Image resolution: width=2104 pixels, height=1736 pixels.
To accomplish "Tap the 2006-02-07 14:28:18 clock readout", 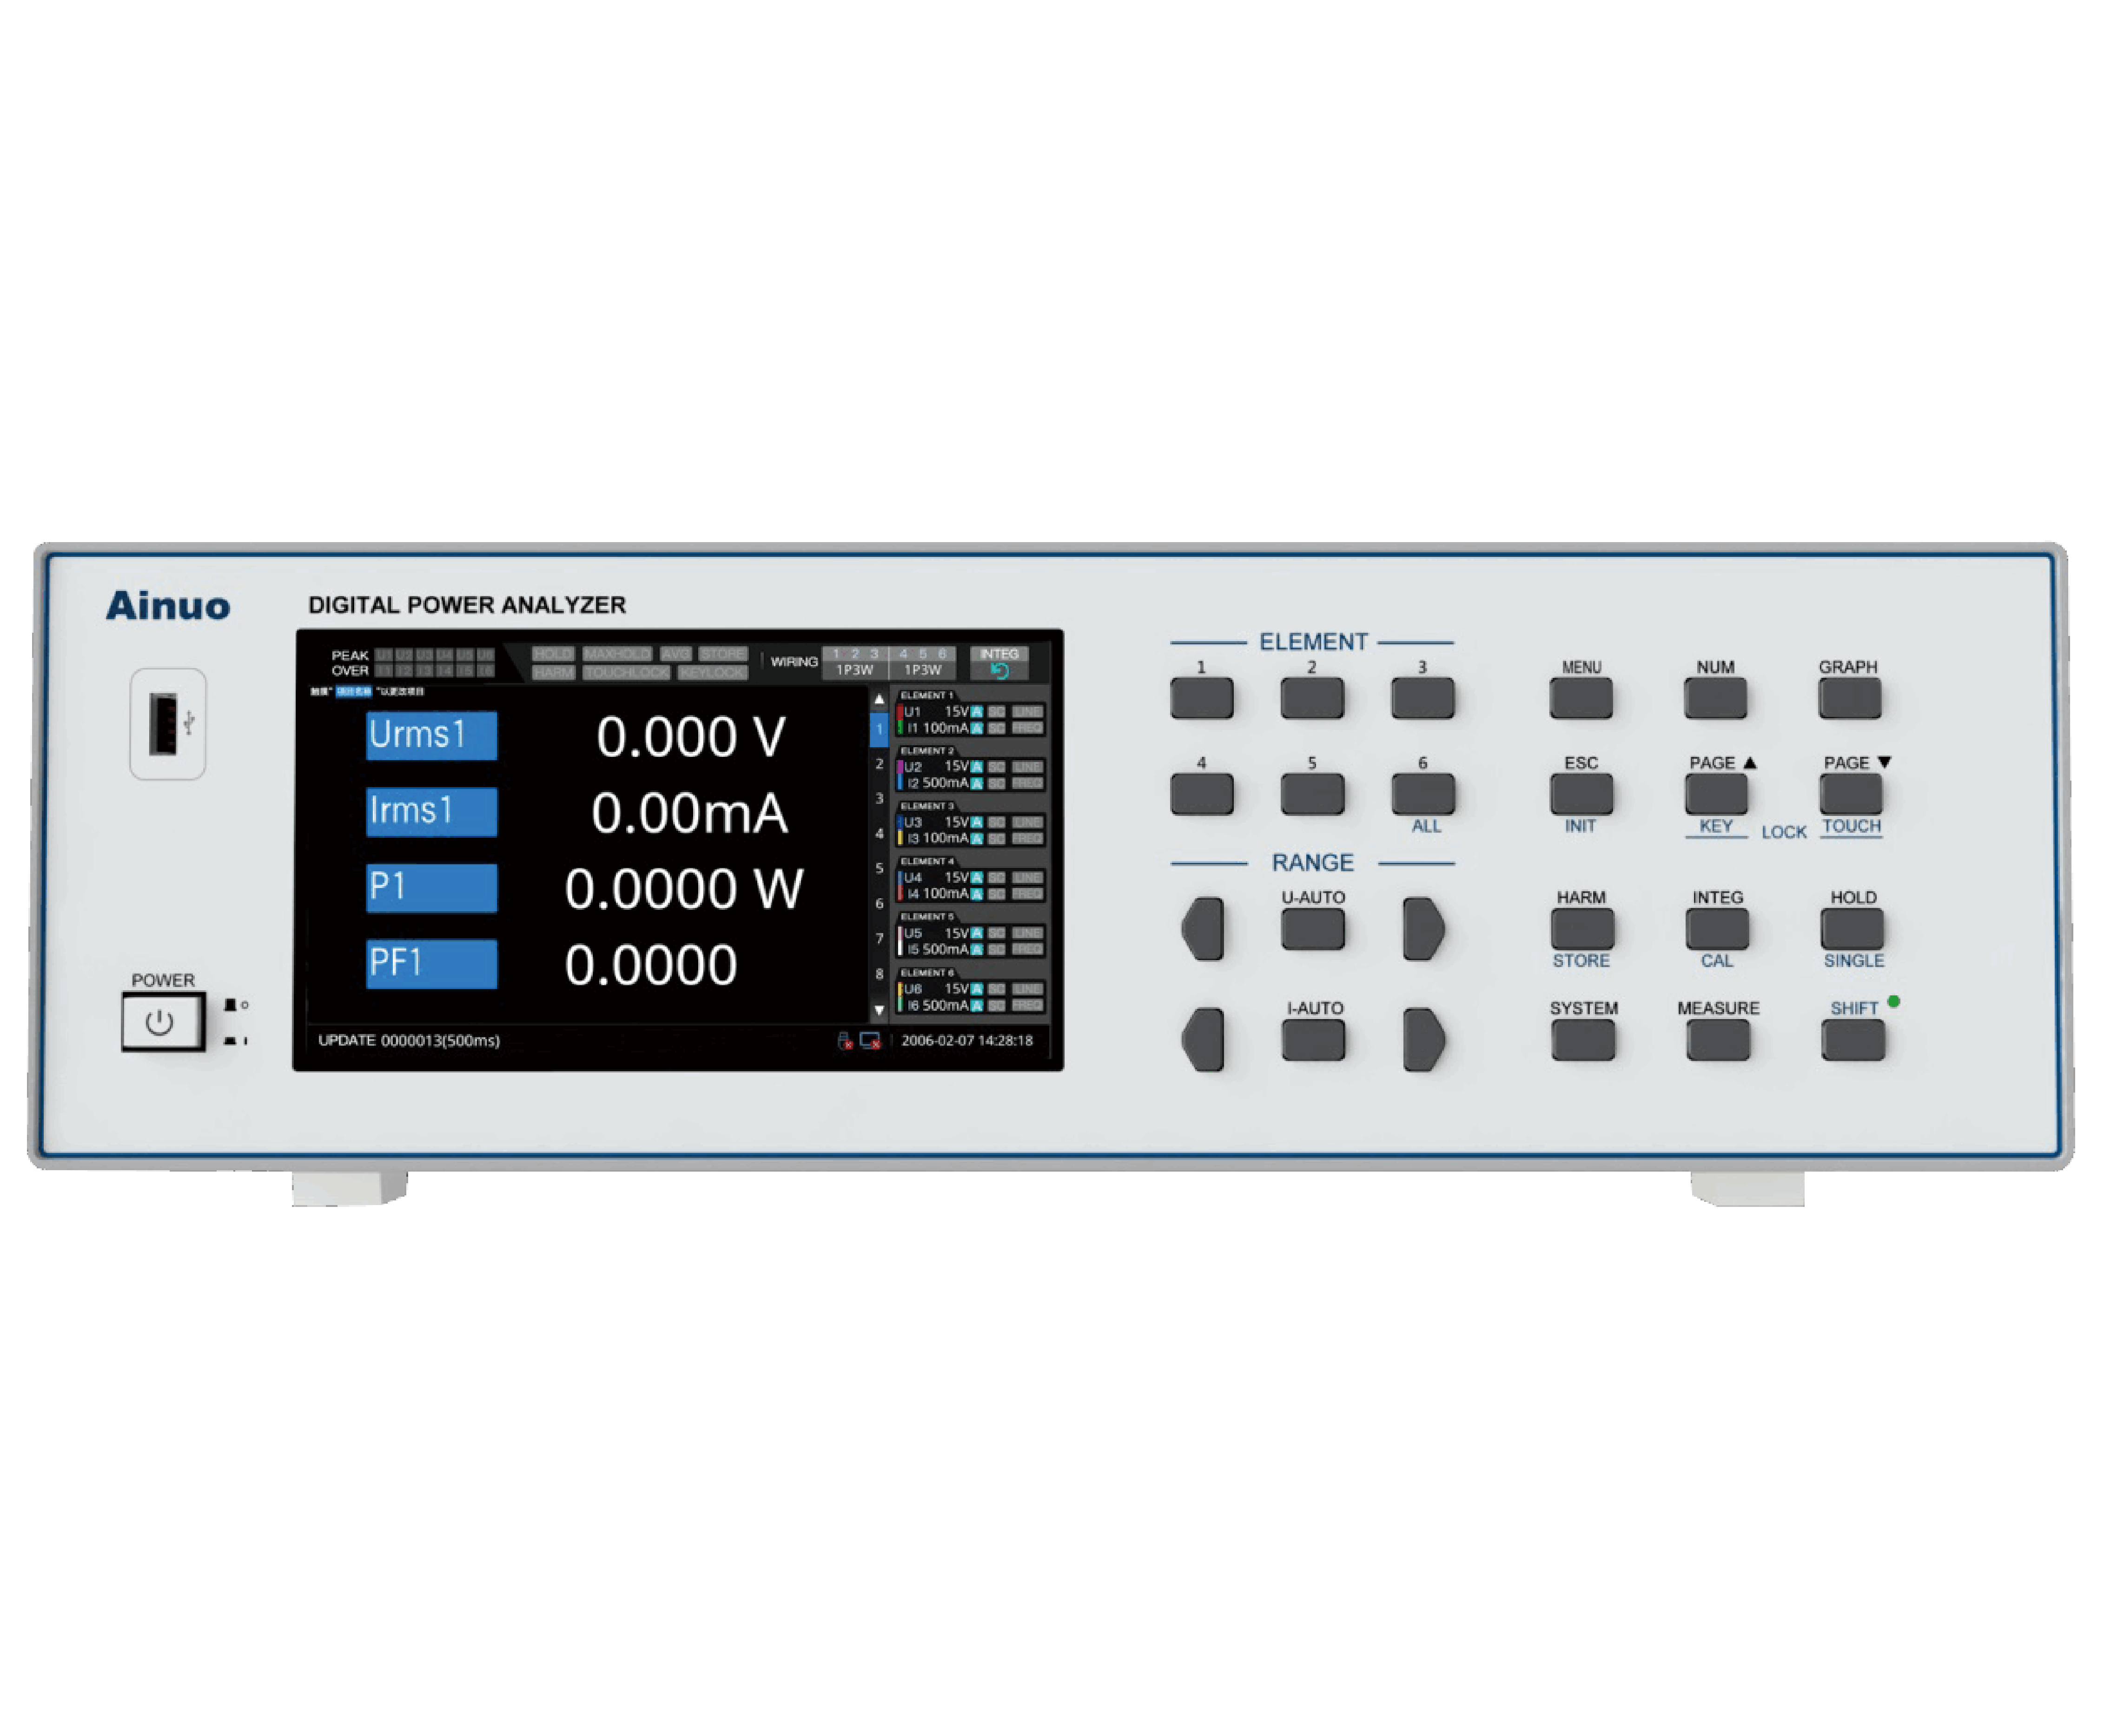I will [x=966, y=1040].
